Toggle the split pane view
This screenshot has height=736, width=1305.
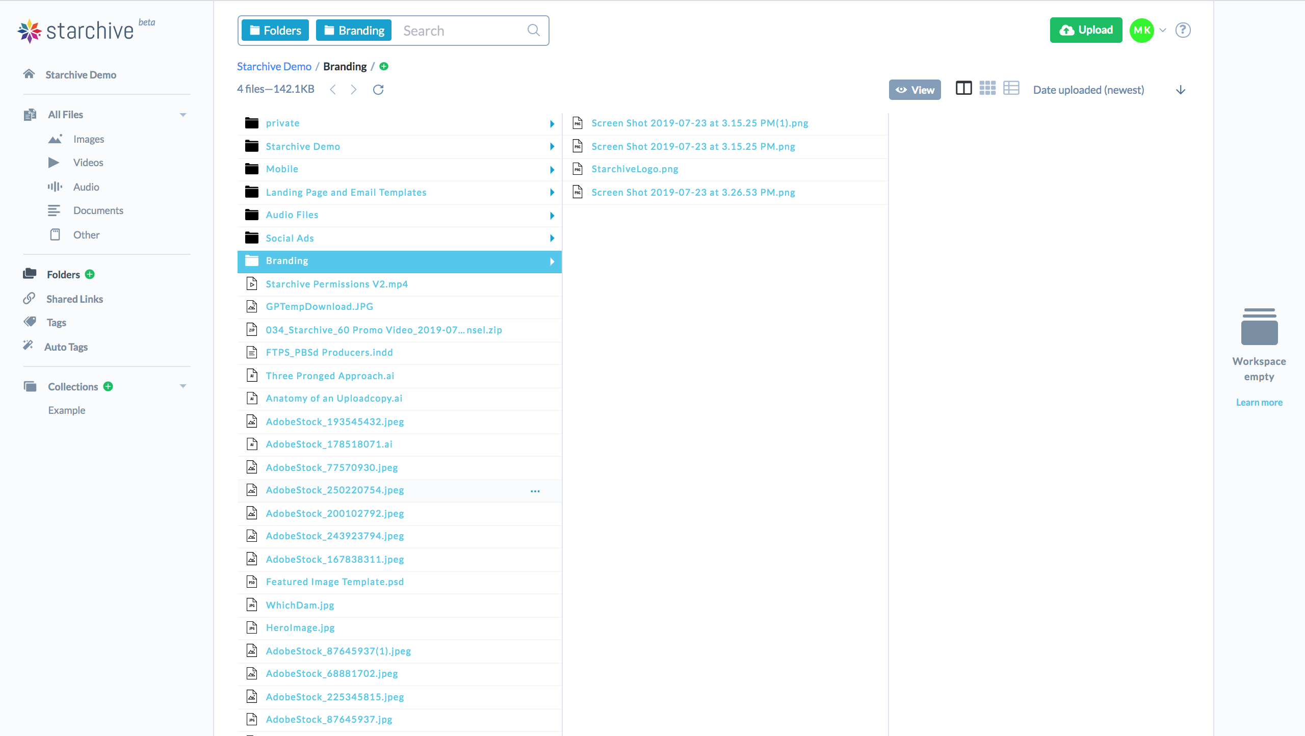pyautogui.click(x=964, y=88)
